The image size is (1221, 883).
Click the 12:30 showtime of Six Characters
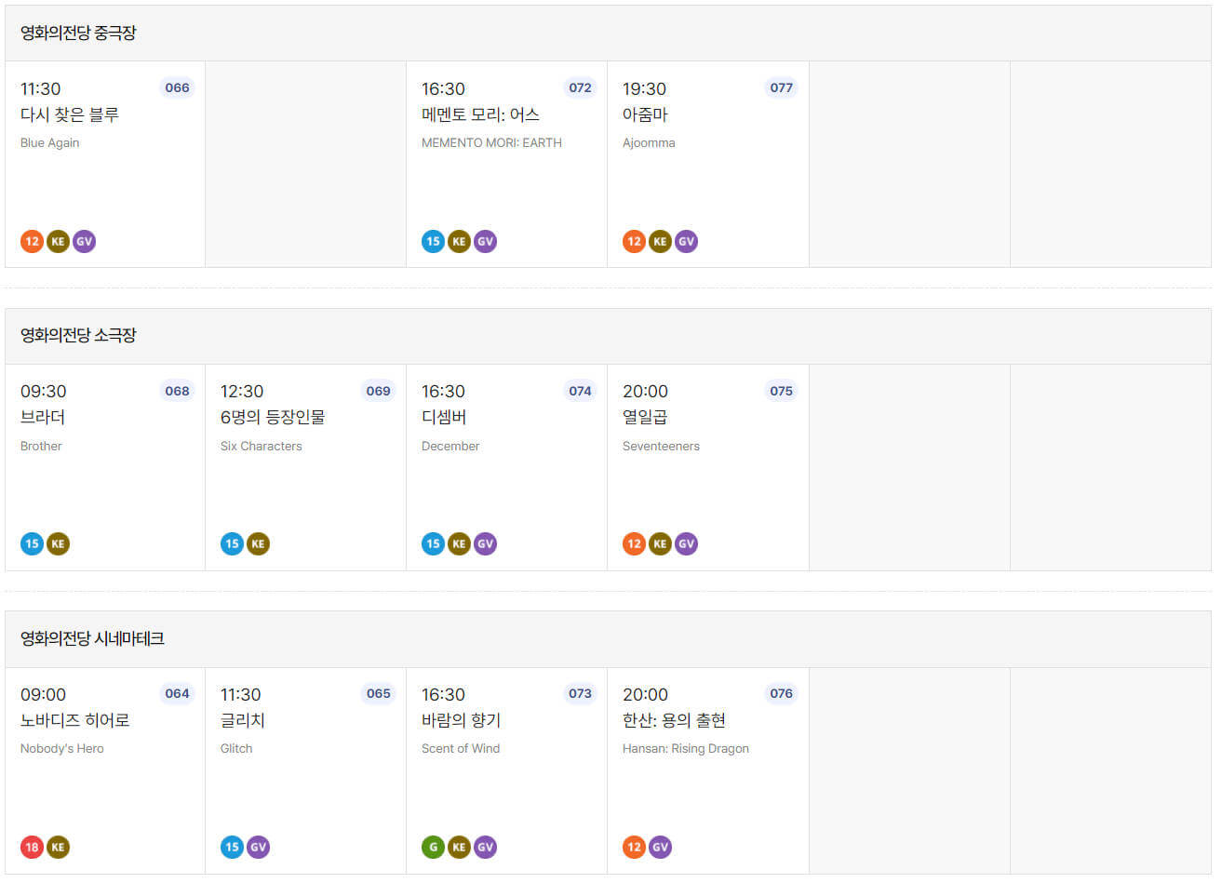(x=242, y=391)
